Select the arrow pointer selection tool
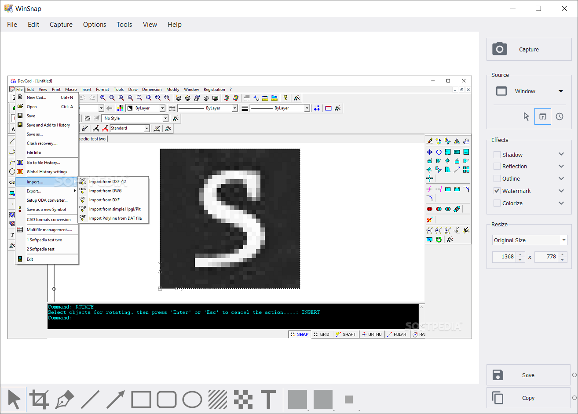578x414 pixels. pyautogui.click(x=14, y=399)
